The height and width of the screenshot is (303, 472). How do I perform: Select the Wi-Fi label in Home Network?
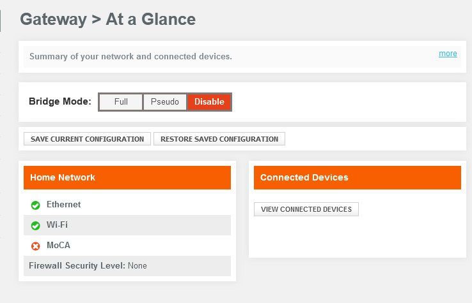click(57, 225)
